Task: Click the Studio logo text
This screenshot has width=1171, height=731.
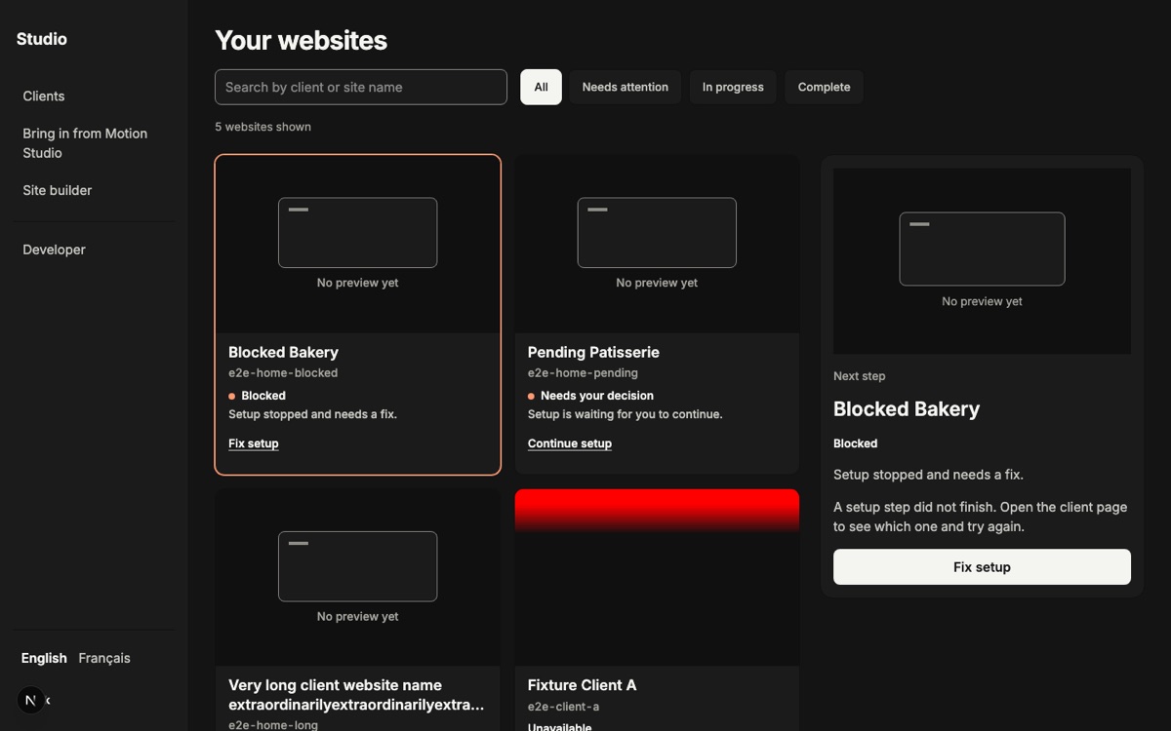Action: [x=42, y=39]
